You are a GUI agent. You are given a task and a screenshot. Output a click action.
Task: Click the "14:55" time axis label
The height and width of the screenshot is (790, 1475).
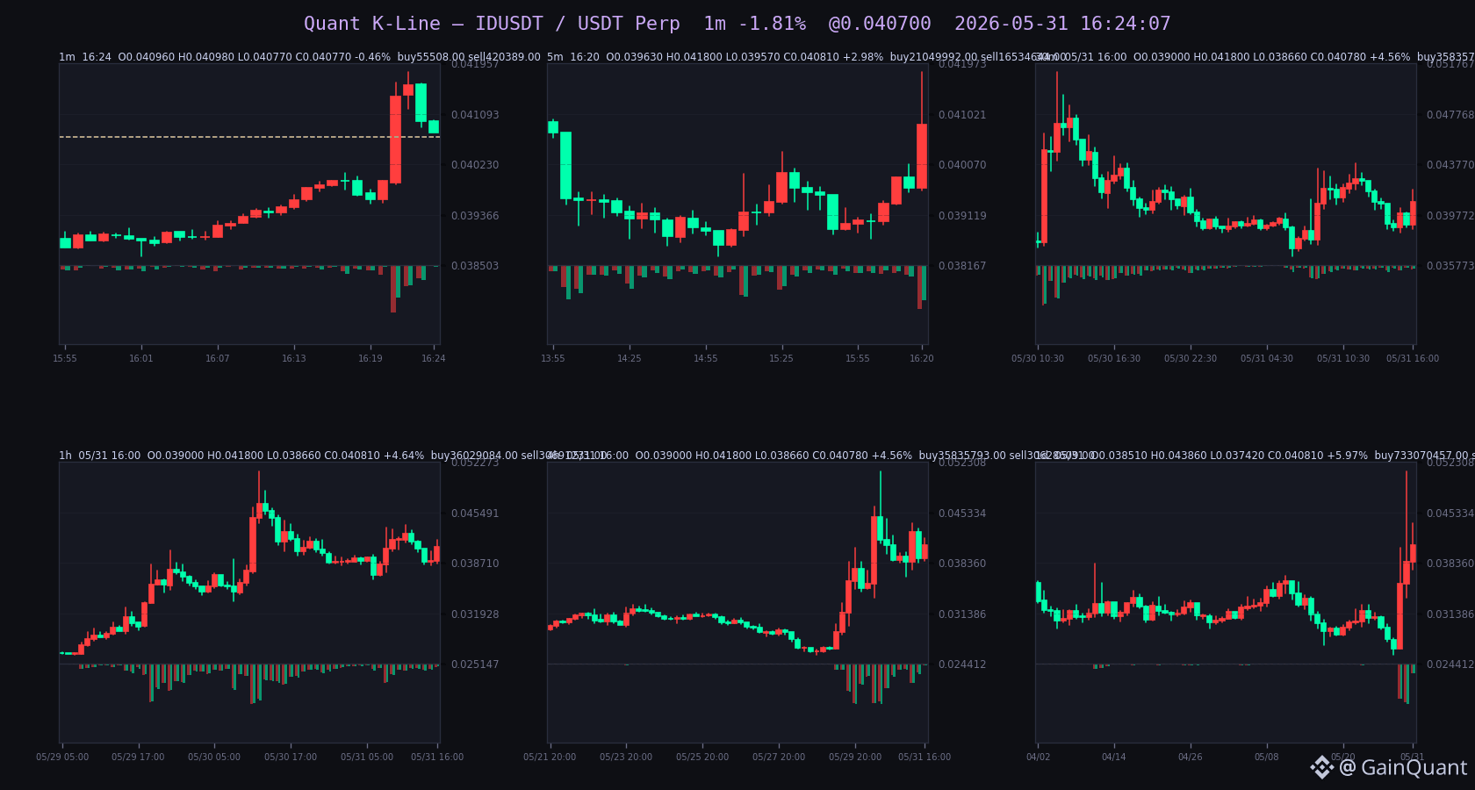coord(706,358)
